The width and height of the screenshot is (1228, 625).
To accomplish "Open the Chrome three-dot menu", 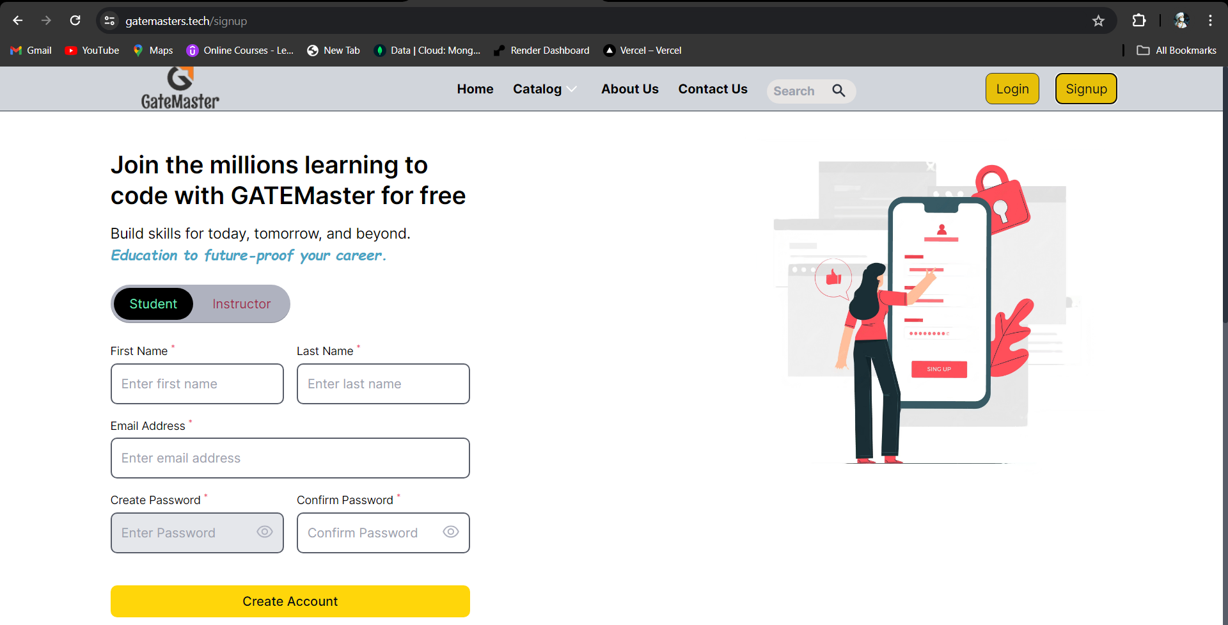I will pos(1210,20).
